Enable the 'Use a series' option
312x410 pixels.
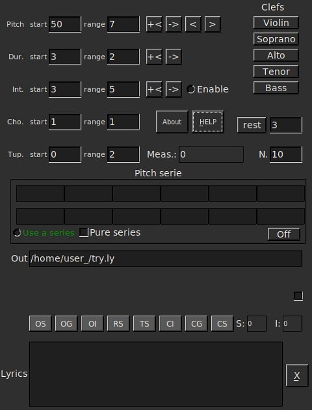click(17, 233)
